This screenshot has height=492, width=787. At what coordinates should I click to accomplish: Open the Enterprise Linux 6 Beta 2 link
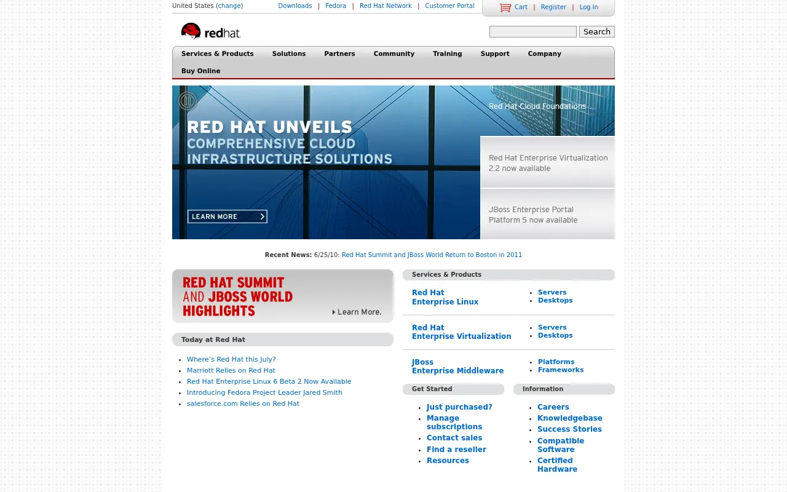point(269,382)
